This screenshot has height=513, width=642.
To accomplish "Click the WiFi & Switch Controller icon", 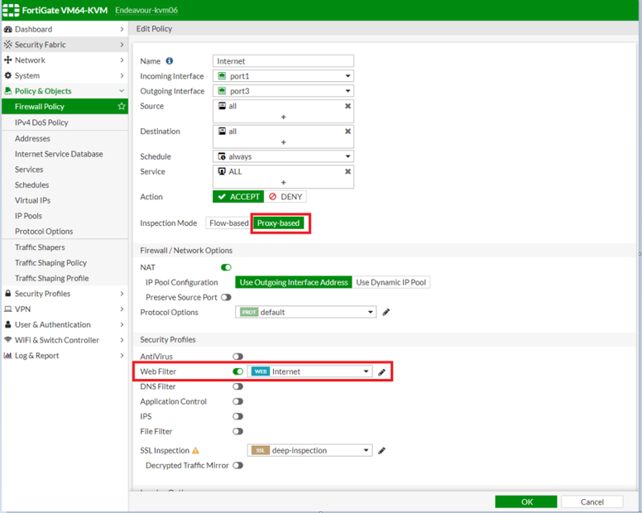I will [x=7, y=340].
